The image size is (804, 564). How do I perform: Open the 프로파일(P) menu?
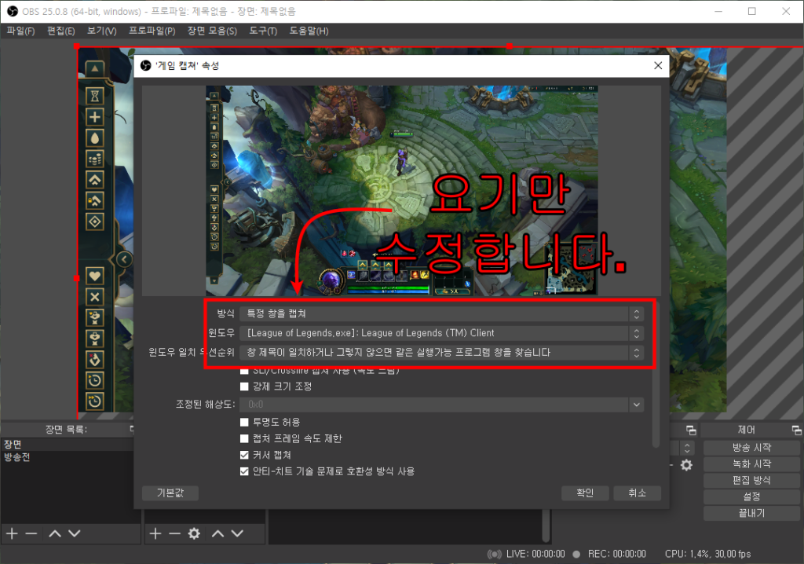152,31
